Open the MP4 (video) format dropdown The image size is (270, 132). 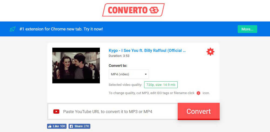tap(129, 74)
